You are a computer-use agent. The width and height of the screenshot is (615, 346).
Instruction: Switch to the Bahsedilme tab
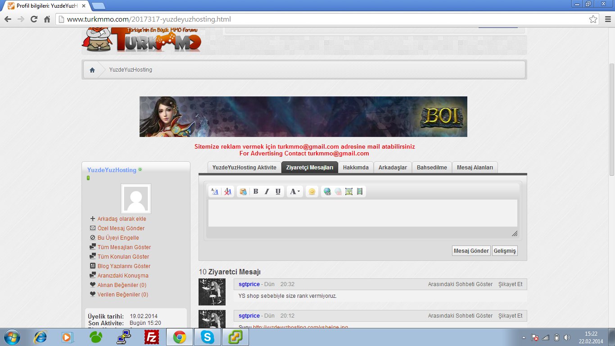click(x=432, y=168)
